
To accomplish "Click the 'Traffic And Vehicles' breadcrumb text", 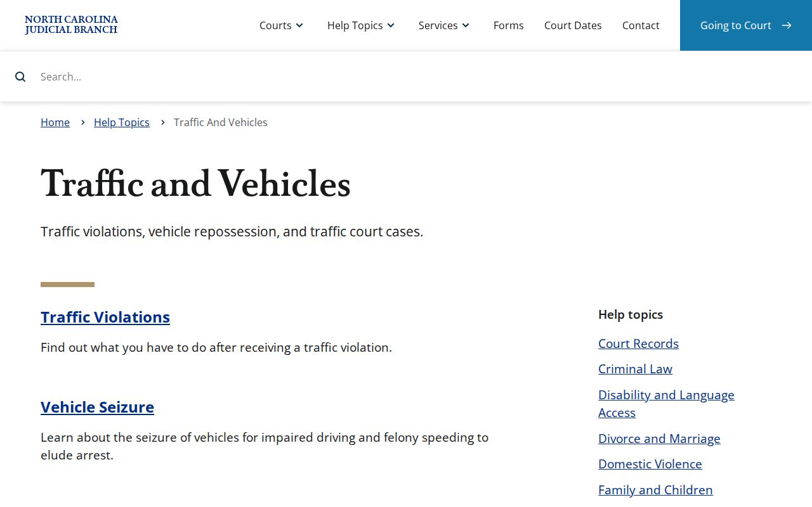I will click(x=221, y=122).
